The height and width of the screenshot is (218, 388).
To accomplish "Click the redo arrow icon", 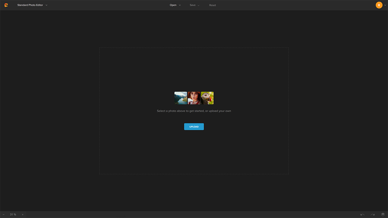I will [x=373, y=215].
